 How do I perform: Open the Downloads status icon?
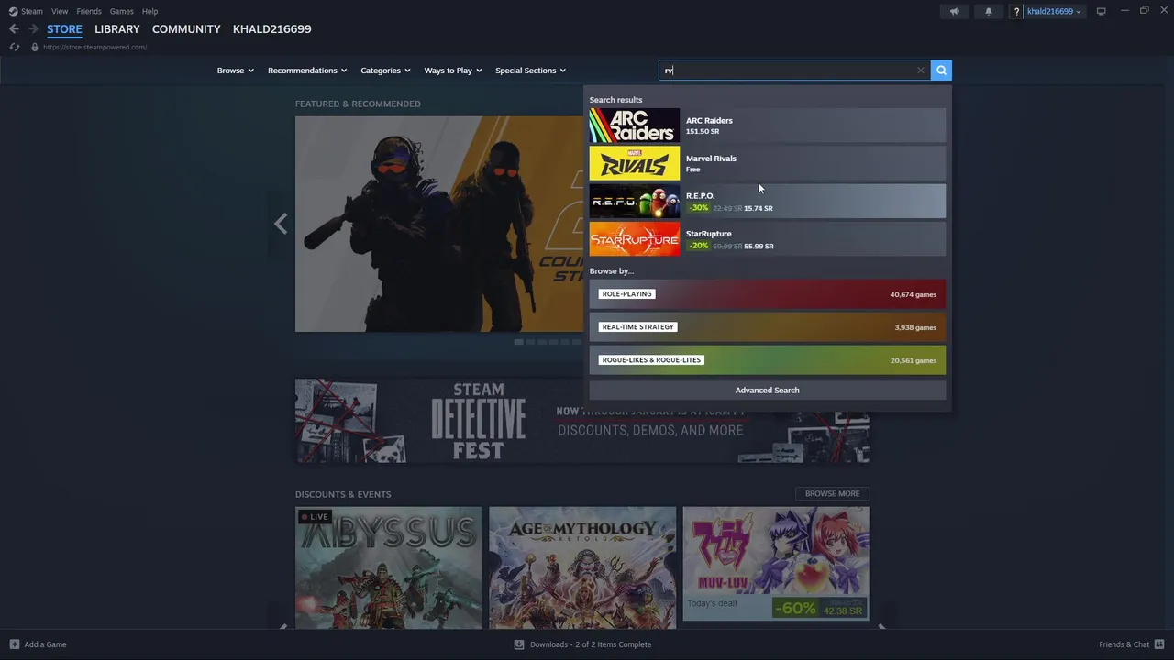coord(519,644)
